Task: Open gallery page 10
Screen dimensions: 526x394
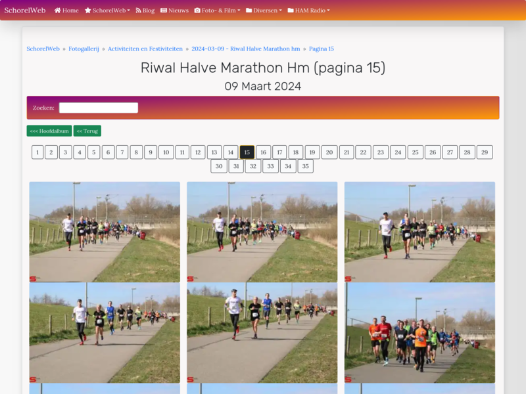Action: 166,152
